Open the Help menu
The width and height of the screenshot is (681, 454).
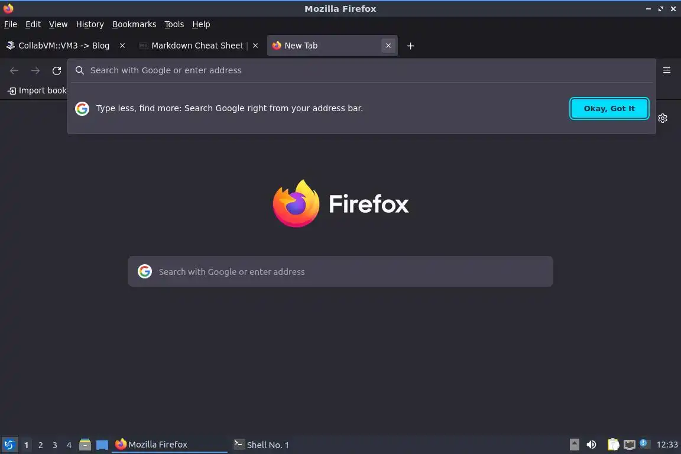click(x=201, y=24)
